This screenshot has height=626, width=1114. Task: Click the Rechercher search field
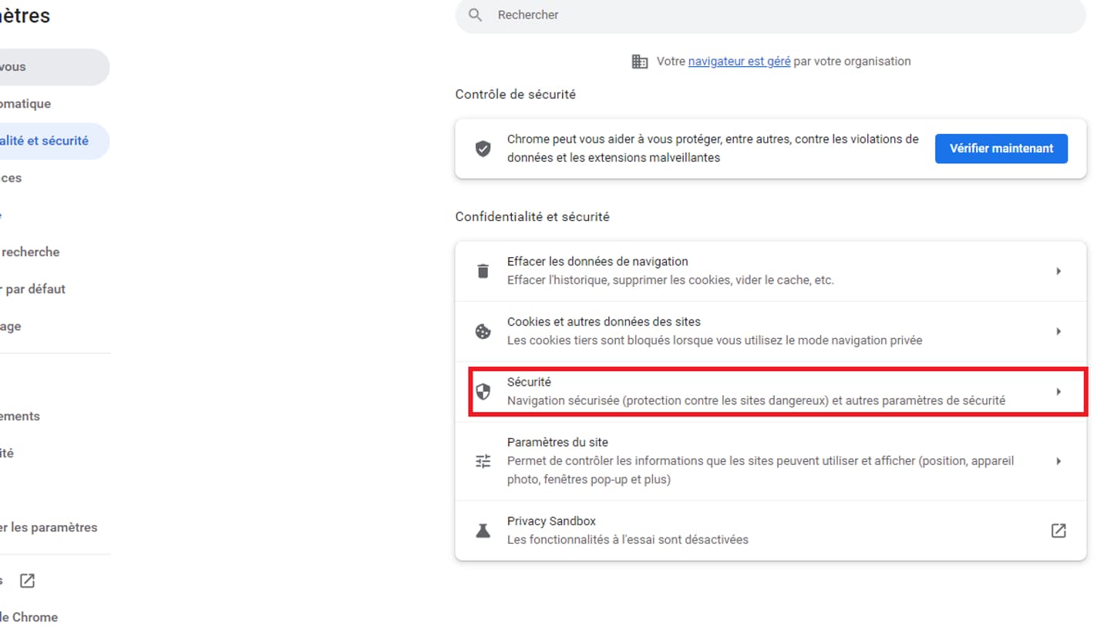(771, 15)
